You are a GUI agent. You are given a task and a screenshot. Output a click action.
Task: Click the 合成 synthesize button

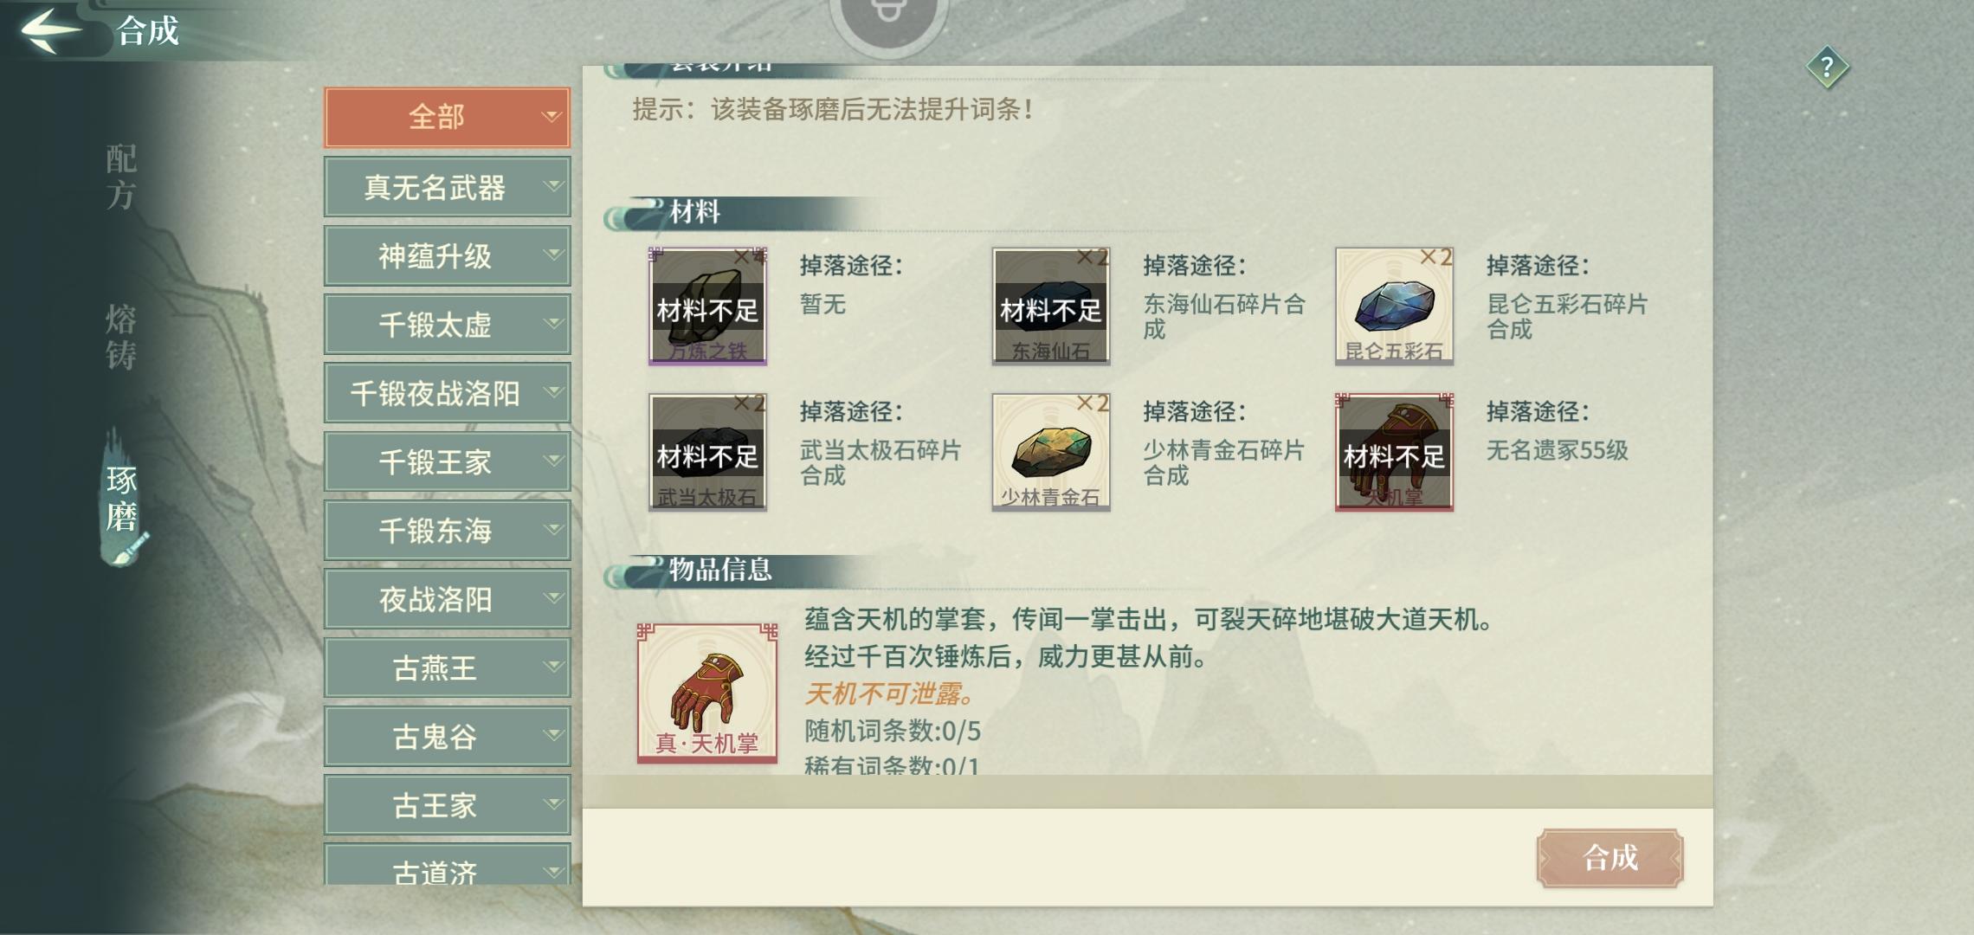click(x=1610, y=858)
